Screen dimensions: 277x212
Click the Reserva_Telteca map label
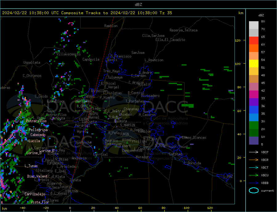pos(183,30)
